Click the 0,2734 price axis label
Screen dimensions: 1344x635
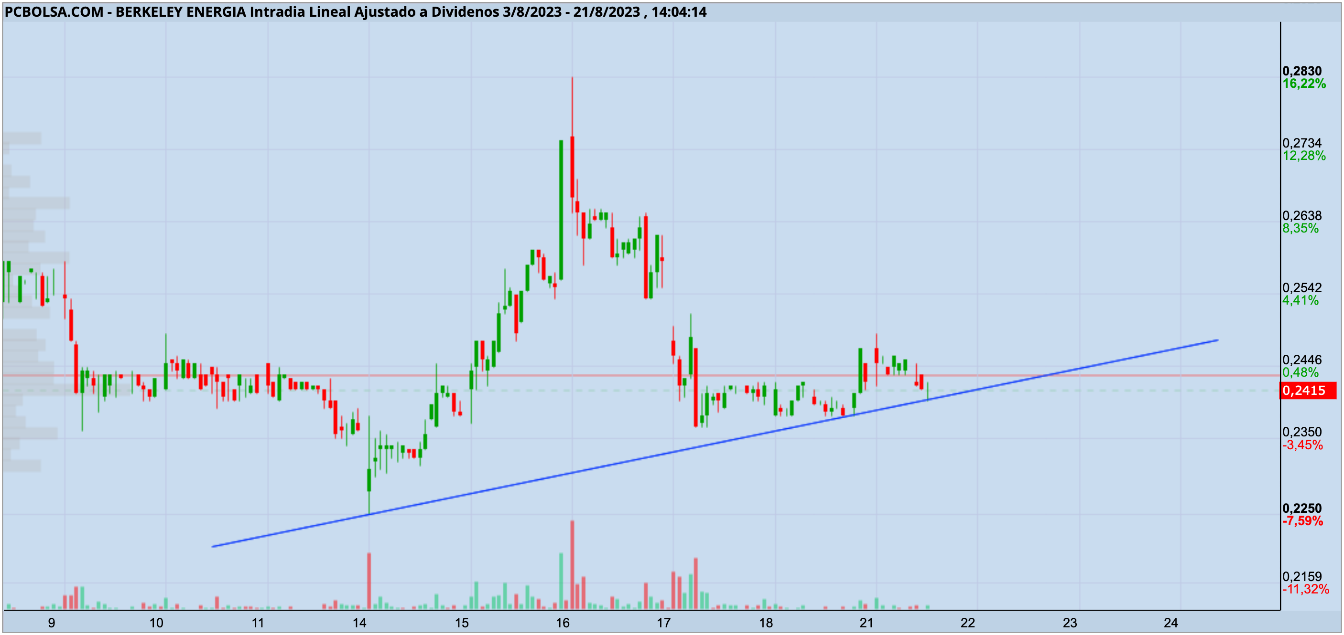coord(1302,143)
